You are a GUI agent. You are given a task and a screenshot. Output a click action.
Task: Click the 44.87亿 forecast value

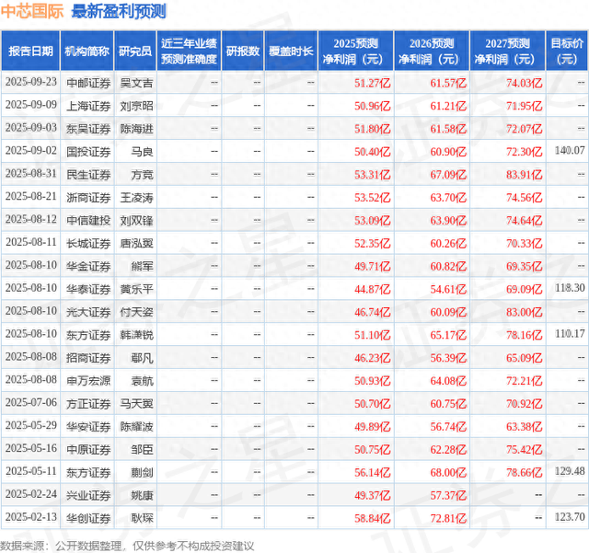tap(372, 289)
